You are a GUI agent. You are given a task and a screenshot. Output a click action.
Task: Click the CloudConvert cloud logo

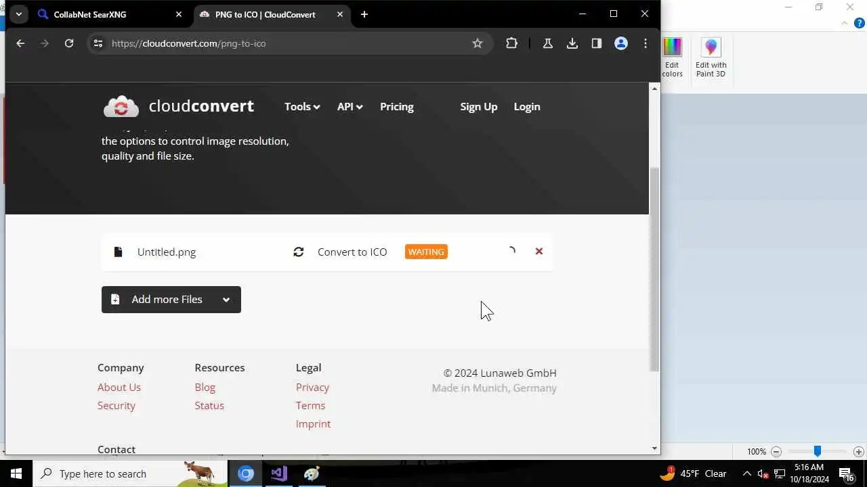[121, 106]
